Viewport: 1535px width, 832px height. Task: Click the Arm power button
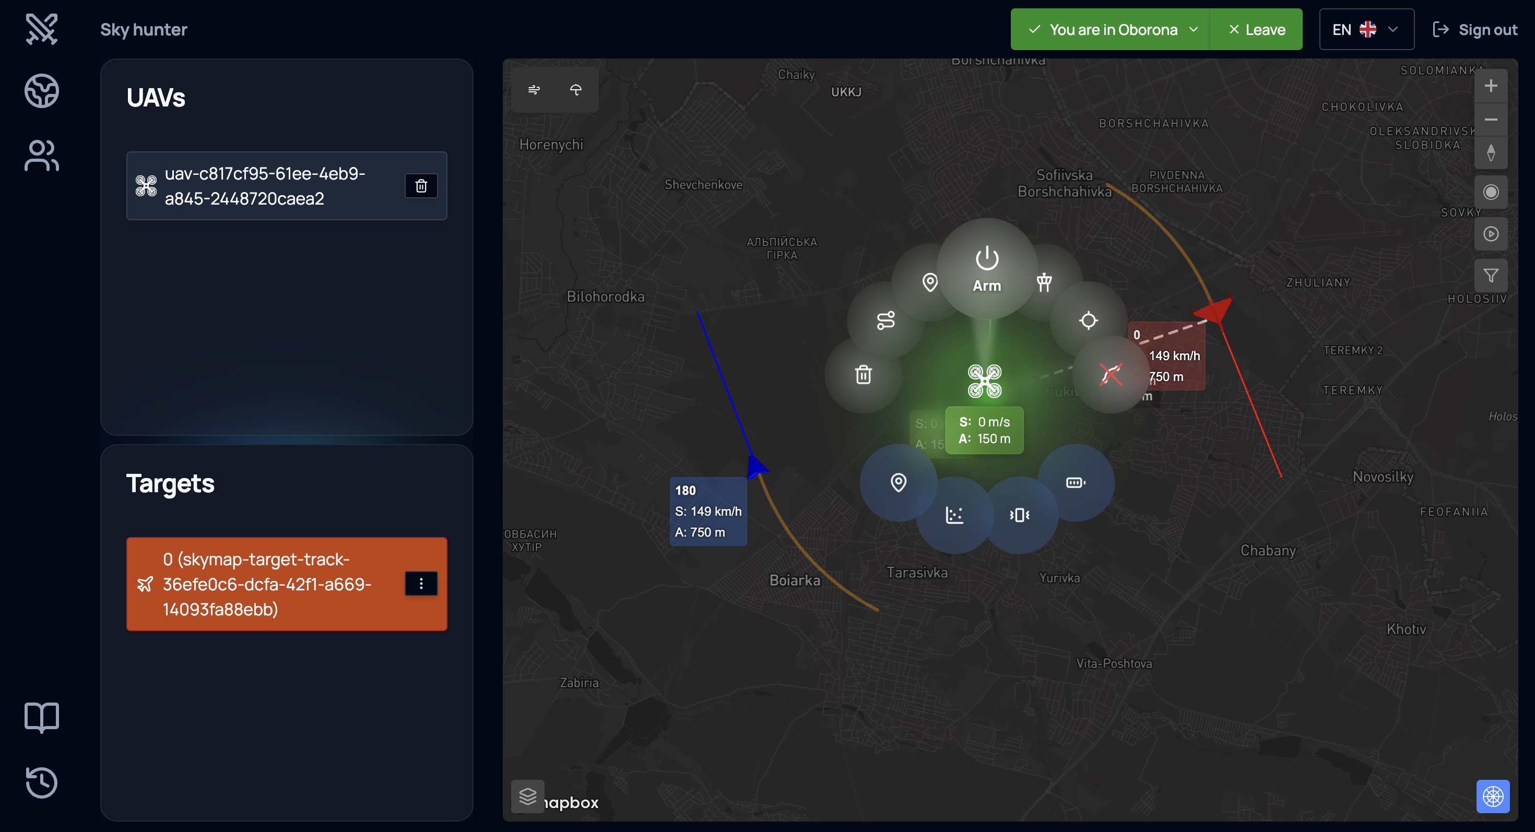[987, 268]
